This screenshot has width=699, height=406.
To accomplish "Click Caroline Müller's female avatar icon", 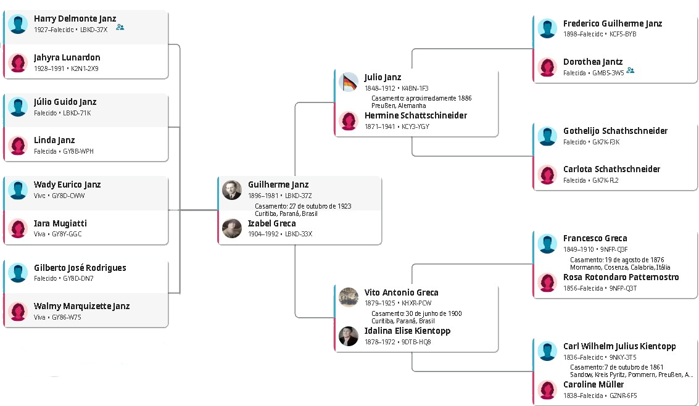I will [x=547, y=390].
